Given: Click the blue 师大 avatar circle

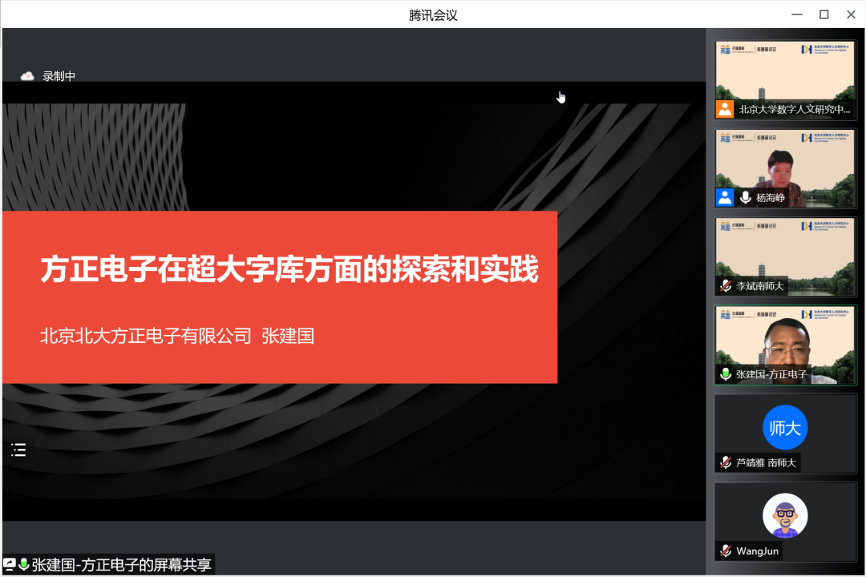Looking at the screenshot, I should pos(785,427).
